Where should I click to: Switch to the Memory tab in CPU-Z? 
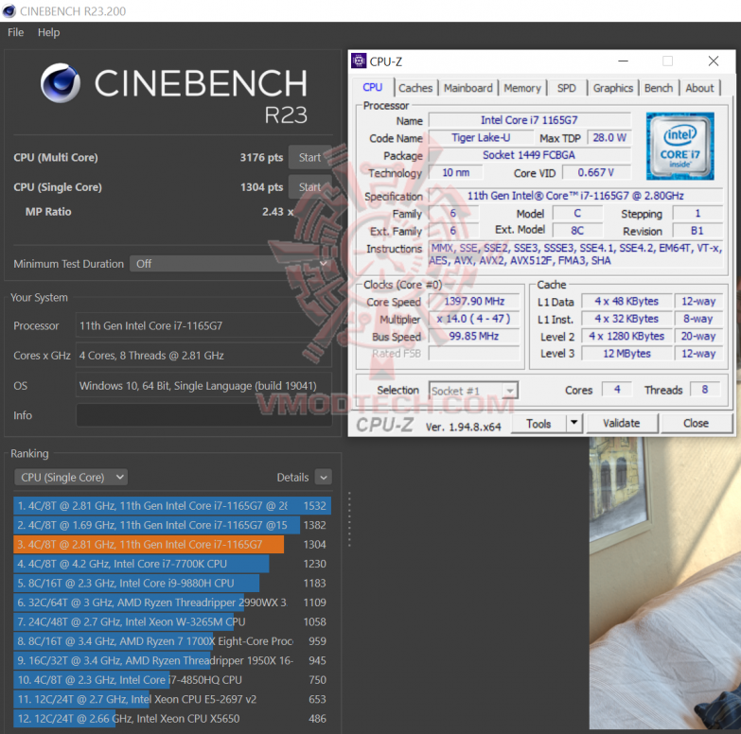click(522, 88)
